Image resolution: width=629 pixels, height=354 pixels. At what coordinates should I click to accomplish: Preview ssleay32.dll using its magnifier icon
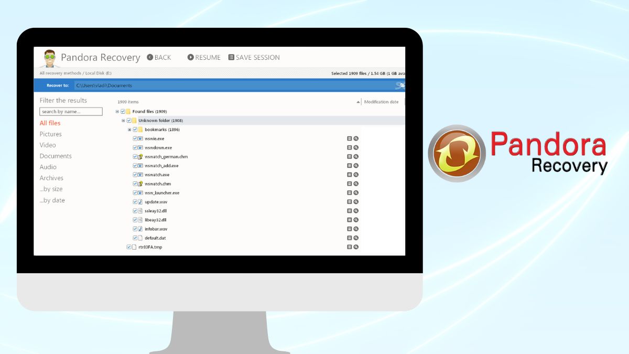[x=356, y=211]
